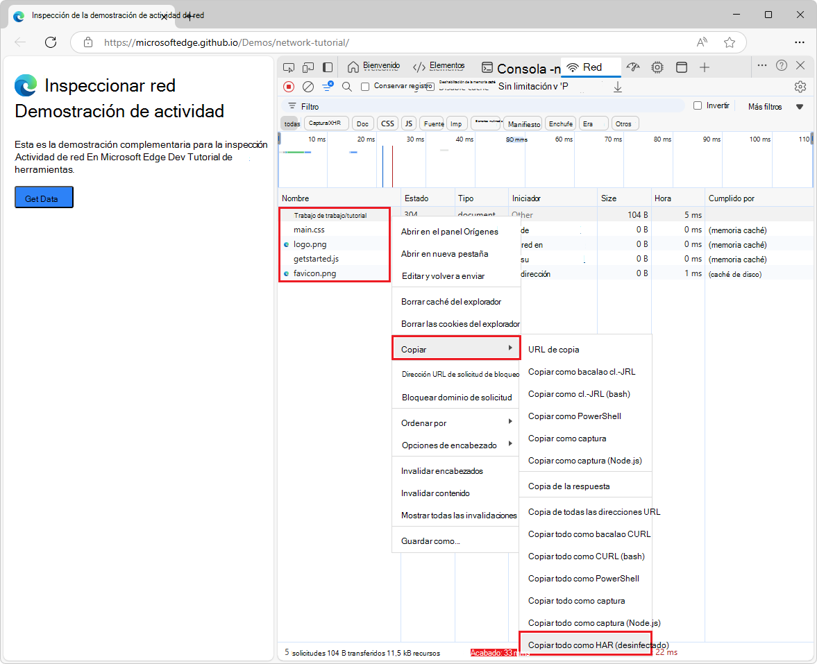Viewport: 817px width, 664px height.
Task: Open DevTools help icon
Action: click(x=782, y=66)
